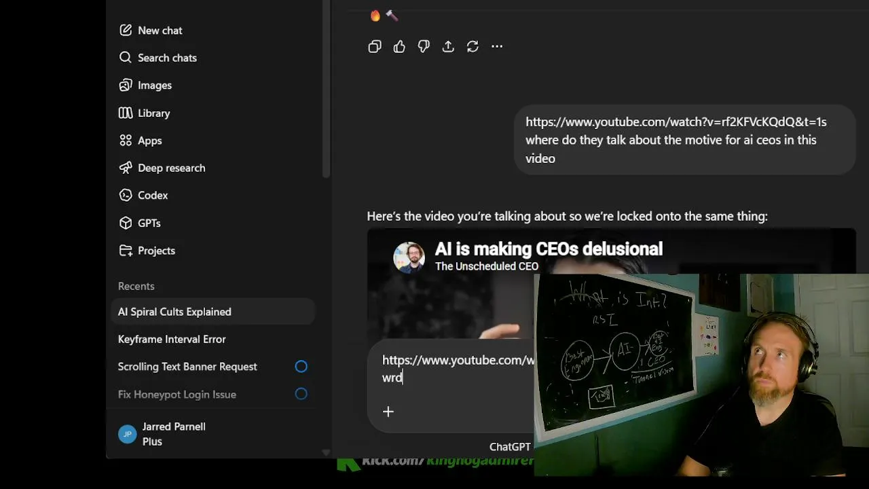Give thumbs down to the response
This screenshot has height=489, width=869.
pyautogui.click(x=424, y=46)
